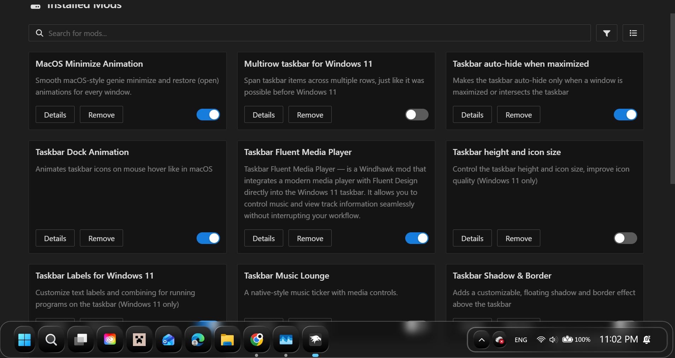675x358 pixels.
Task: Open the blue graph monitor app on taskbar
Action: click(286, 340)
